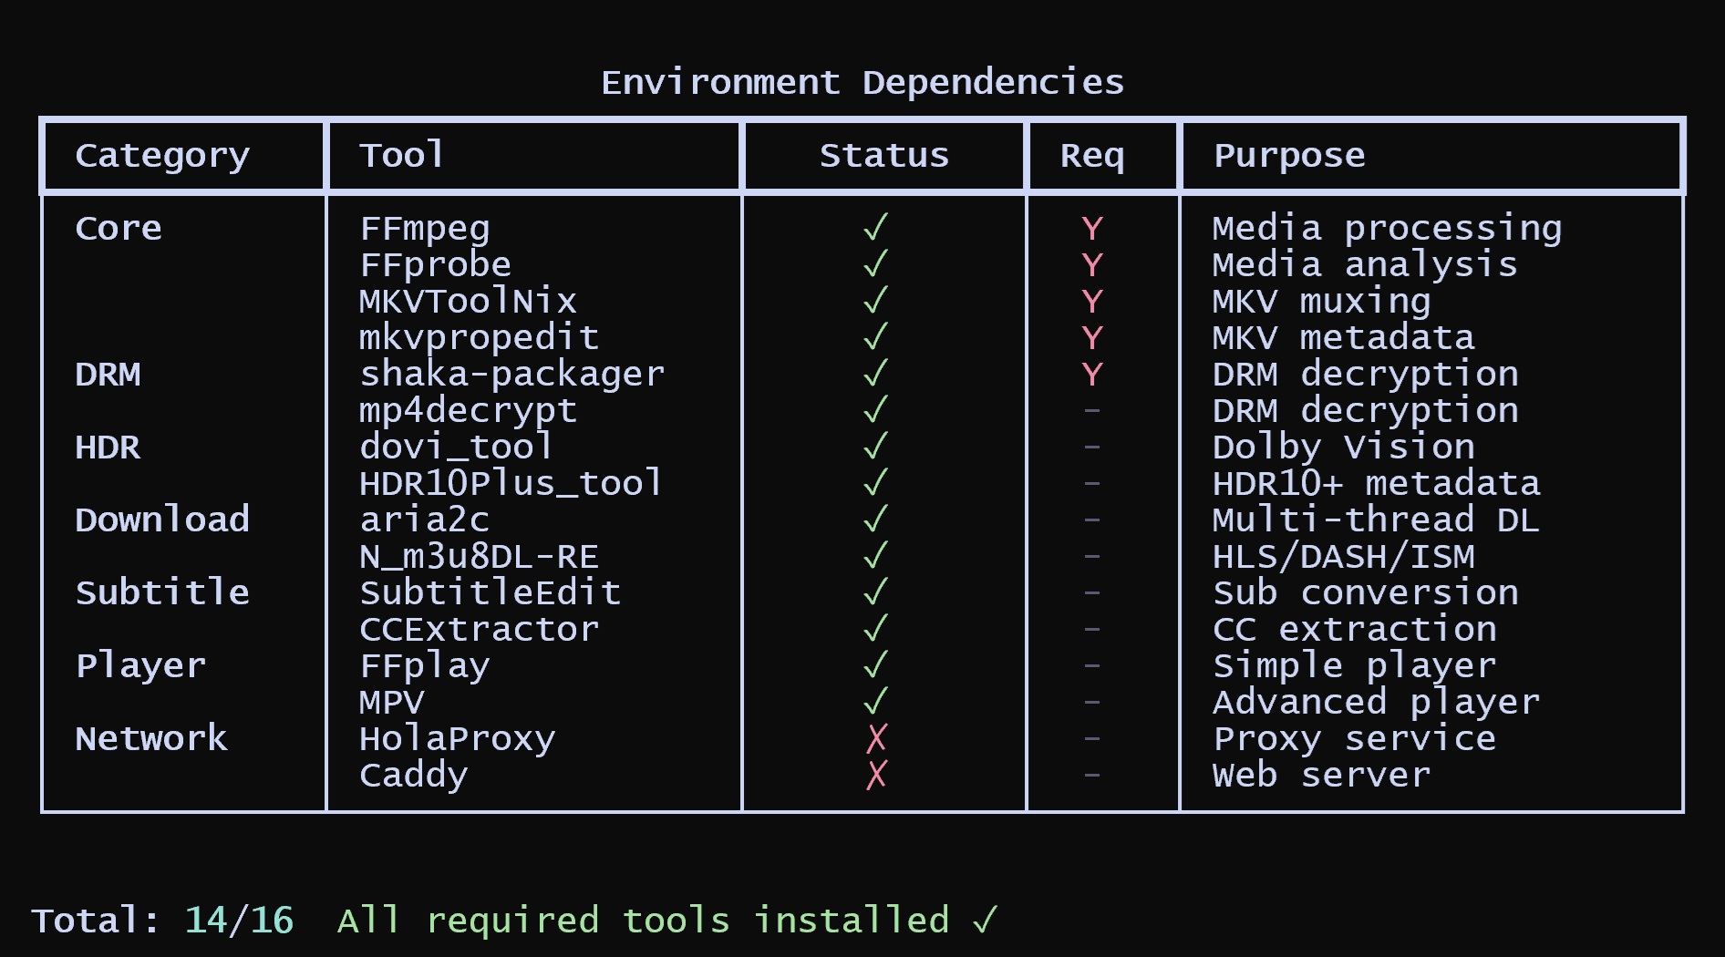Click the Subtitle category label
The height and width of the screenshot is (957, 1725).
click(162, 592)
